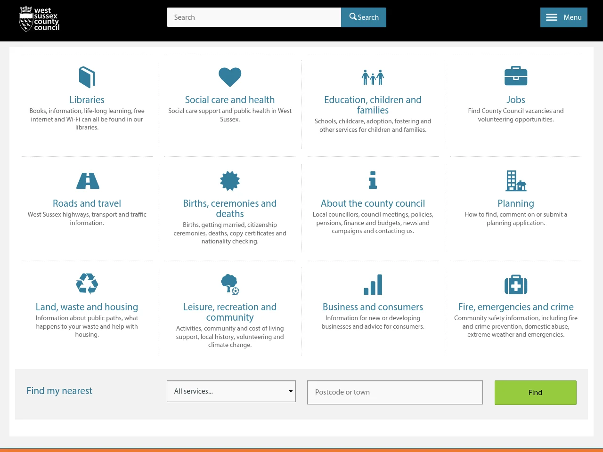Click the 'Find my nearest' heading
The height and width of the screenshot is (452, 603).
(x=59, y=391)
